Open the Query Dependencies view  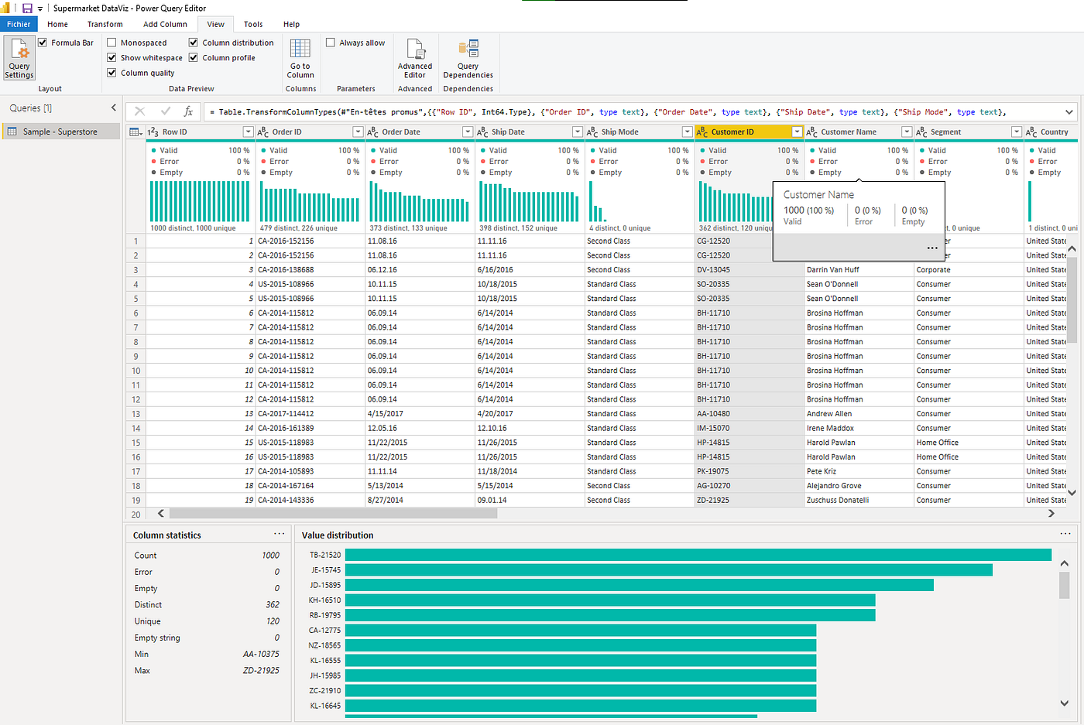click(x=468, y=58)
